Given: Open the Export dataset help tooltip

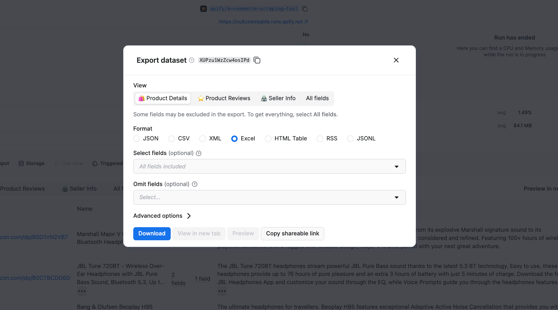Looking at the screenshot, I should (x=191, y=60).
